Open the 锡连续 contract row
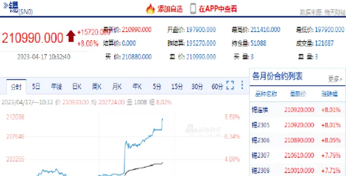Screen dimensions: 346x176 (297, 110)
